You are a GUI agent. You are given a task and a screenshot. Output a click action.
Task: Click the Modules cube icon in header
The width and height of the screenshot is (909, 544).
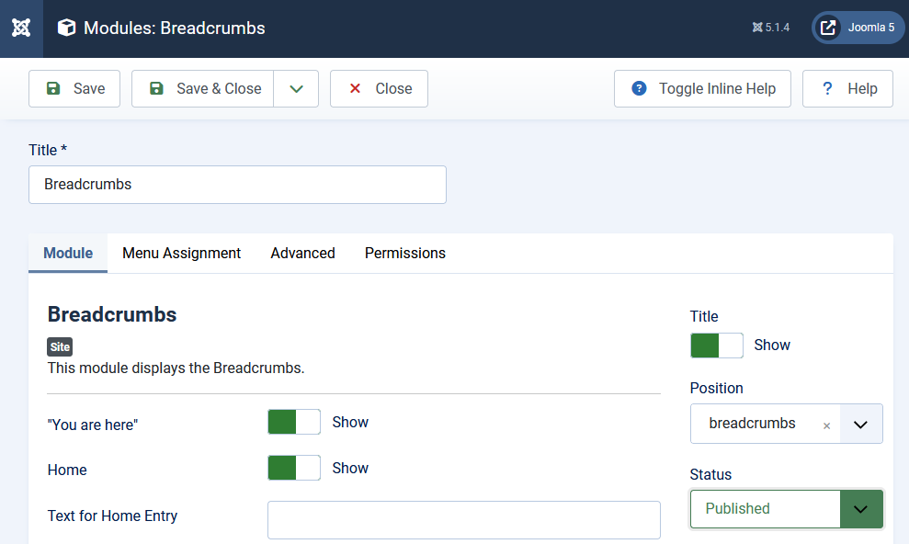click(x=66, y=28)
